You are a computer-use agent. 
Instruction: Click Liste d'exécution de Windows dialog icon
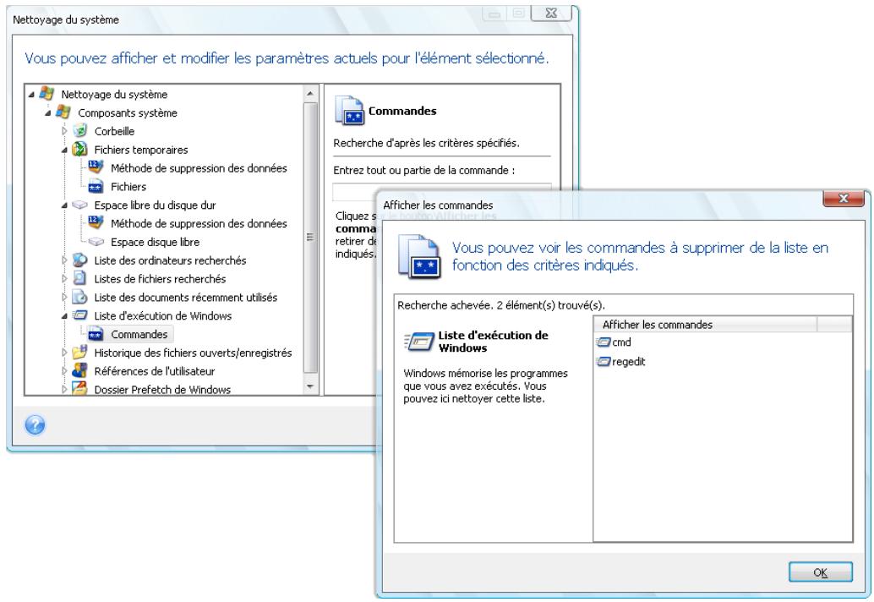pyautogui.click(x=419, y=341)
